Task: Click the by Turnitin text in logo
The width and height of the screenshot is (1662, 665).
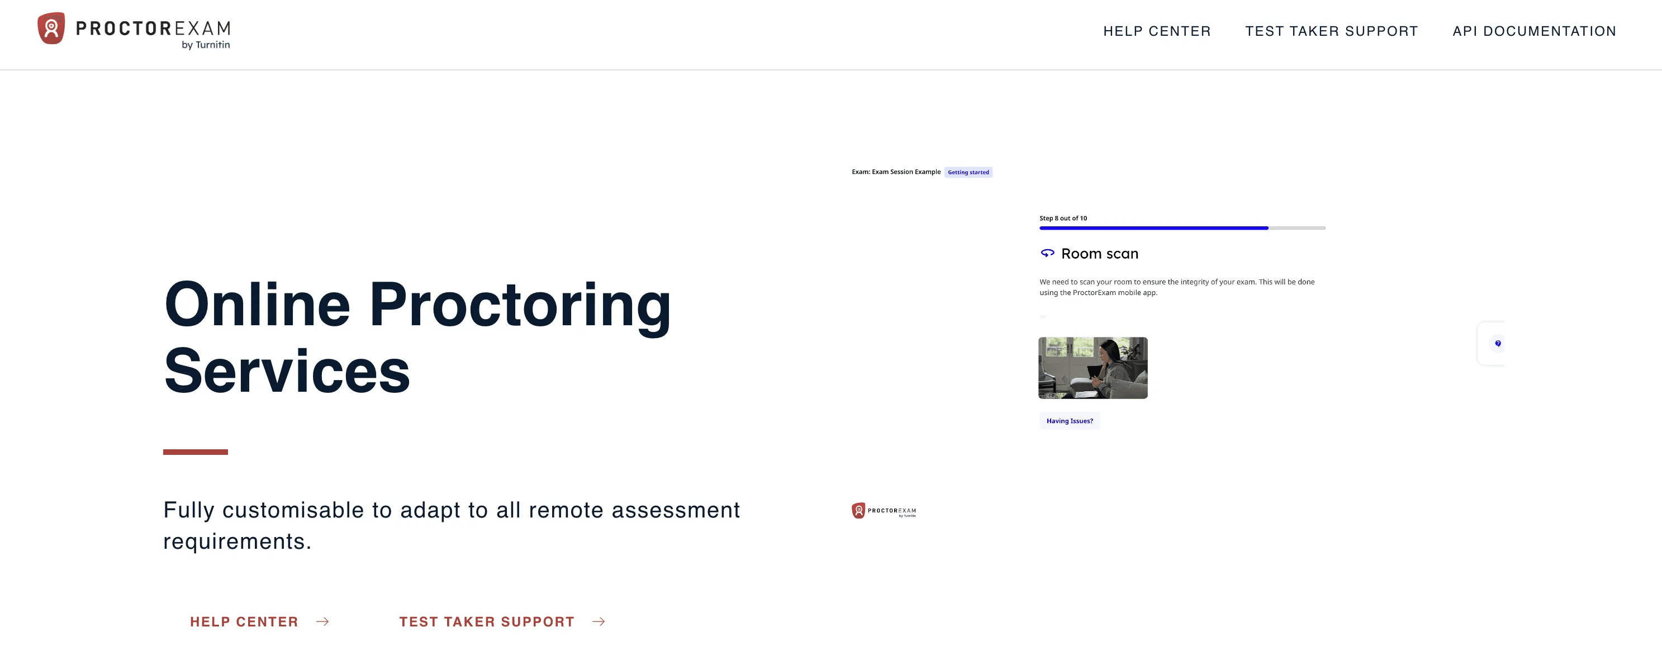Action: pos(205,45)
